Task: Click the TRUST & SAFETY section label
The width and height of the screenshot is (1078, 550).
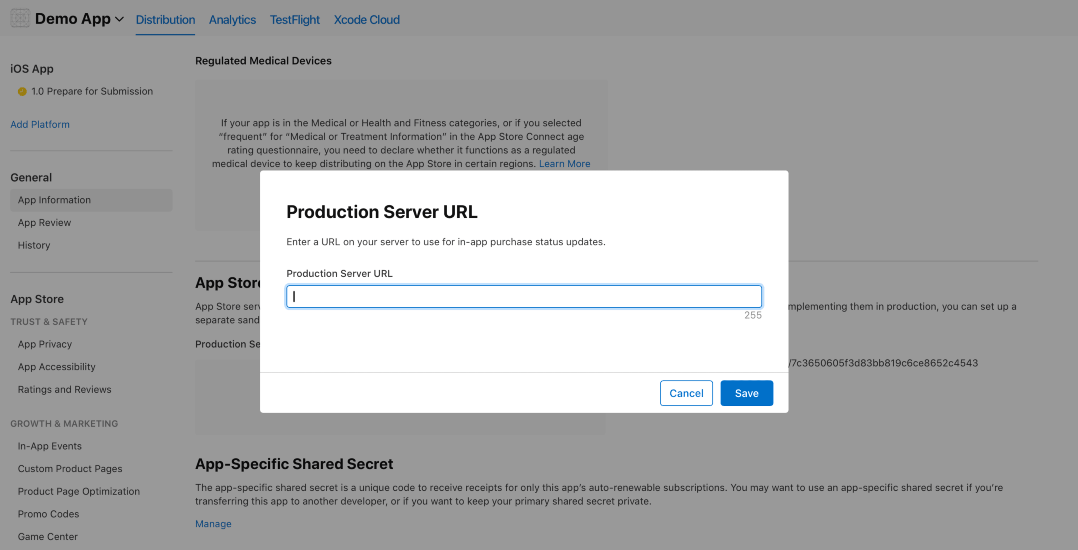Action: (x=49, y=322)
